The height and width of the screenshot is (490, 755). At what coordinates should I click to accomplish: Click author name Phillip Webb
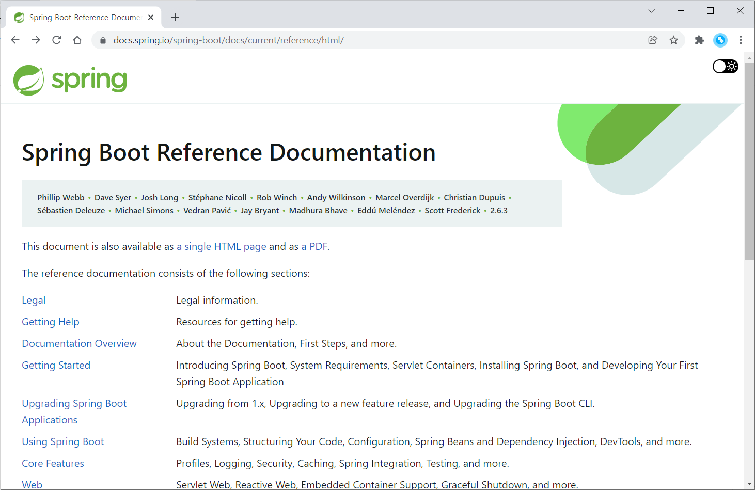click(61, 198)
